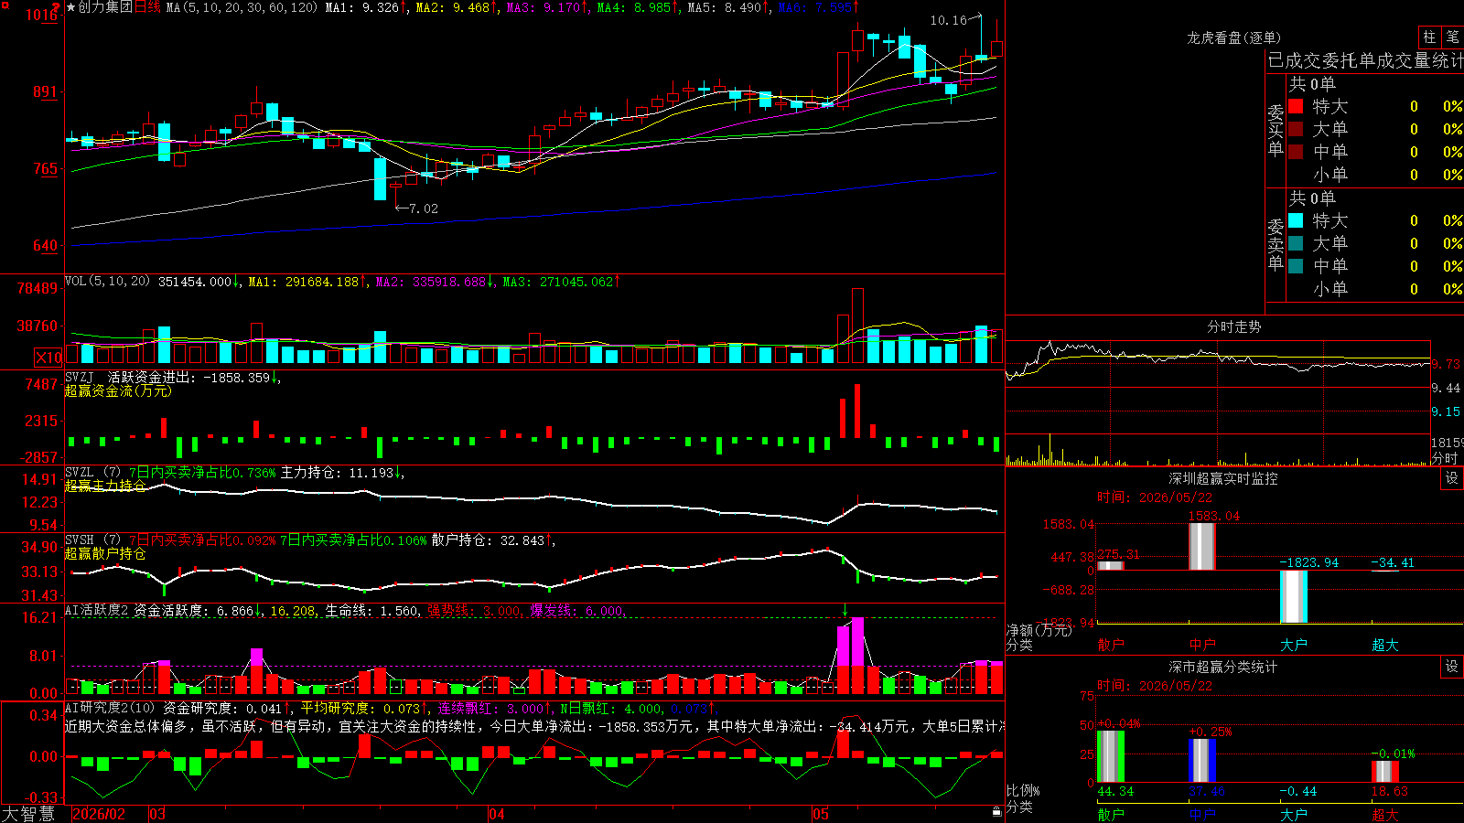Open the MA(5,10,20,30,60,120) indicator parameters
This screenshot has height=823, width=1464.
pyautogui.click(x=242, y=7)
